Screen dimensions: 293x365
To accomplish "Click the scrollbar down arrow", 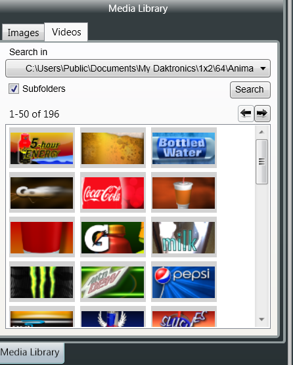I will click(x=261, y=319).
